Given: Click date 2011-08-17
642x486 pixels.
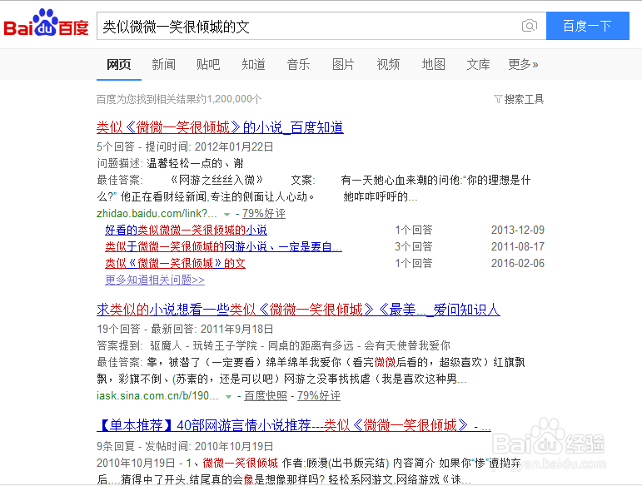Looking at the screenshot, I should [x=518, y=246].
